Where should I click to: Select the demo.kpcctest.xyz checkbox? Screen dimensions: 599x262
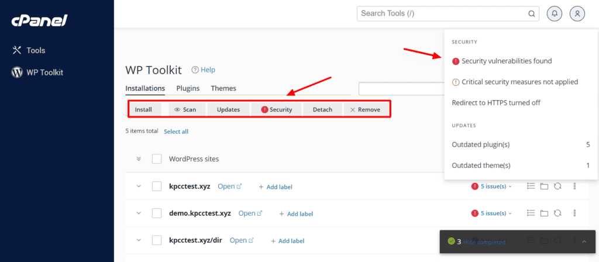click(157, 213)
